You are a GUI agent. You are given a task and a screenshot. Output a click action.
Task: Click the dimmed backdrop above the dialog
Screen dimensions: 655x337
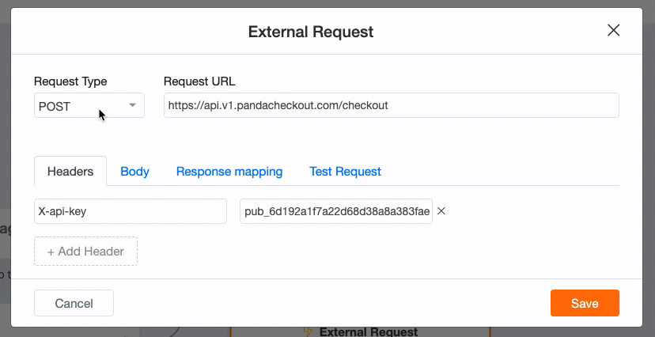click(327, 3)
